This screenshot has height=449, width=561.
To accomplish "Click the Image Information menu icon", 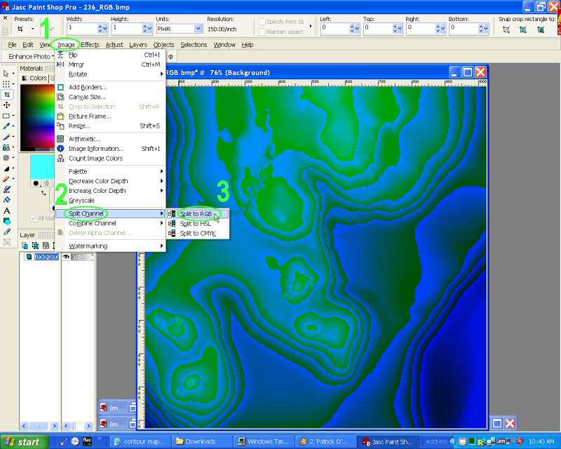I will point(60,149).
